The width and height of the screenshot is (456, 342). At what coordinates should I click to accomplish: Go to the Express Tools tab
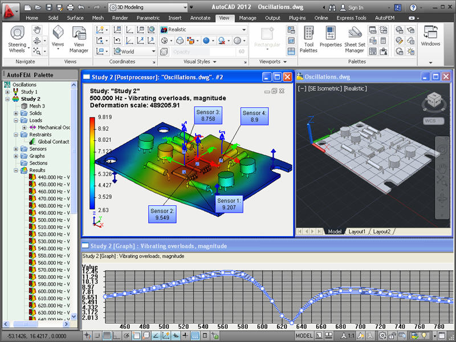click(x=351, y=18)
